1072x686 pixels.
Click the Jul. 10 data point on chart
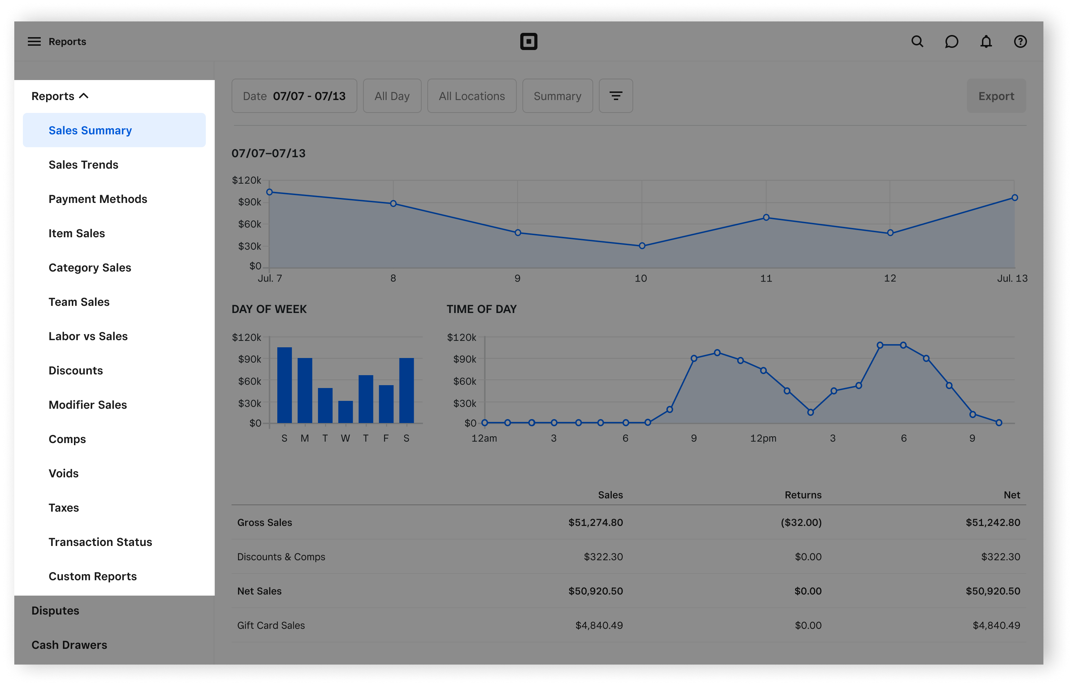point(642,246)
